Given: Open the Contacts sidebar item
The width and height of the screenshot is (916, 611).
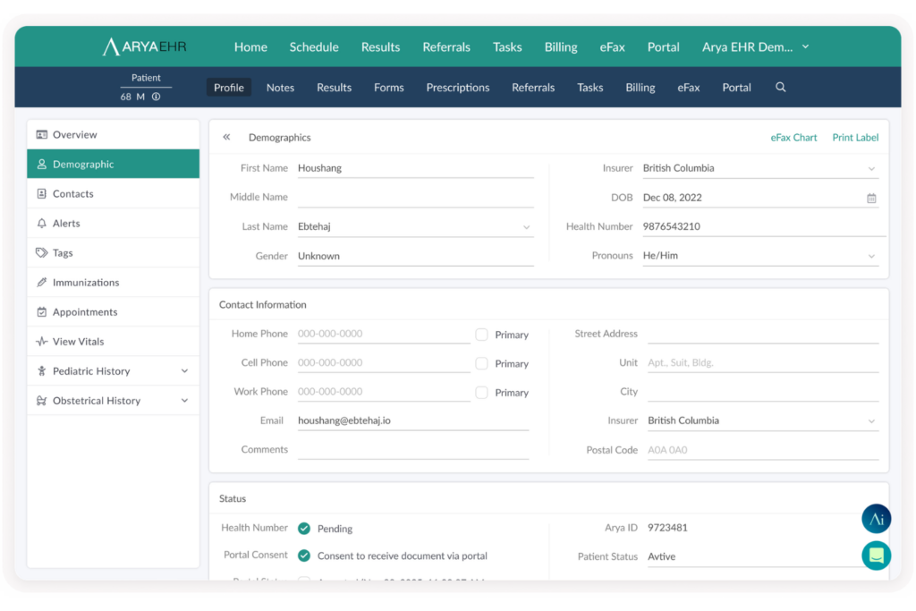Looking at the screenshot, I should (x=114, y=193).
